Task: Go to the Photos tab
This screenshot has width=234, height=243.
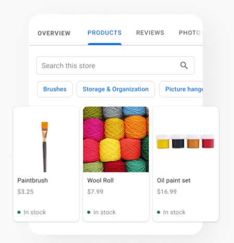Action: (x=191, y=33)
